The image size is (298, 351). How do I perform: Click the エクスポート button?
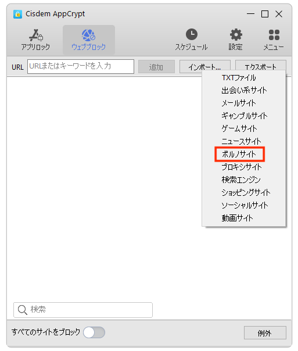(261, 65)
